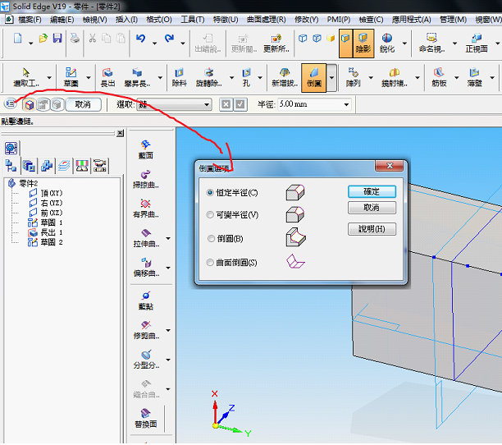Viewport: 502px width, 445px height.
Task: Select 頂 (XY) plane in tree
Action: [46, 193]
